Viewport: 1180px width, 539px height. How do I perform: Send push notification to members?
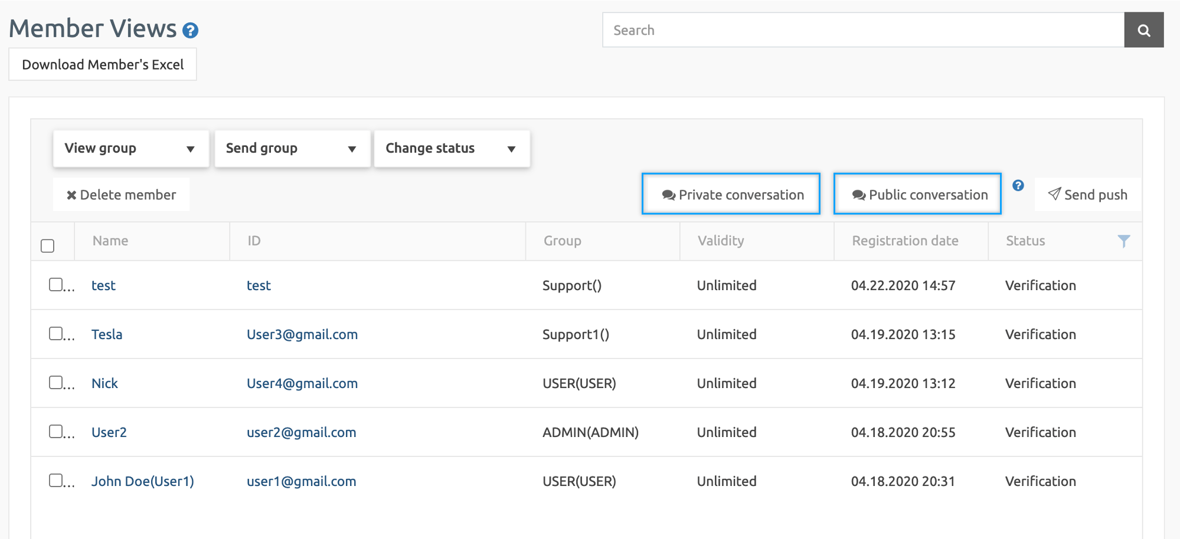tap(1087, 195)
